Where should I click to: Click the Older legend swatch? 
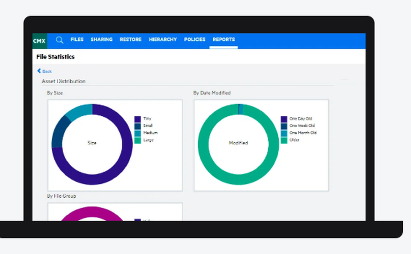point(284,140)
